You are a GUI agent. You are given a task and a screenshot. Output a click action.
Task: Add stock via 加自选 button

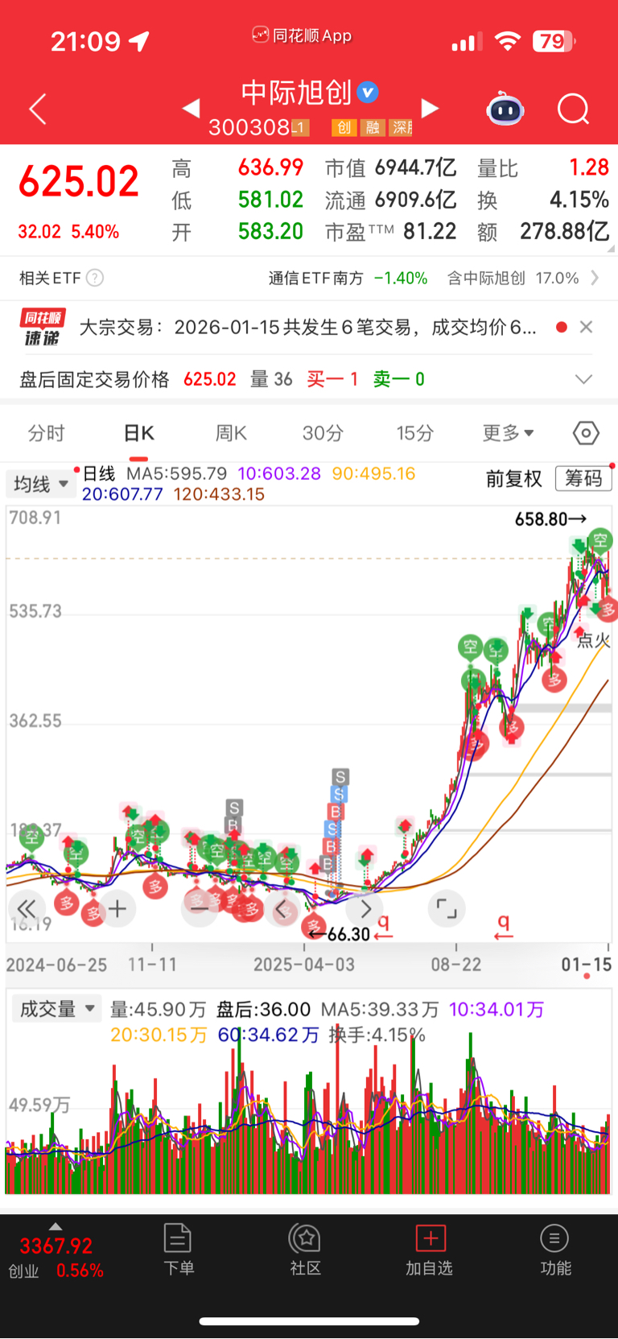pos(430,1250)
